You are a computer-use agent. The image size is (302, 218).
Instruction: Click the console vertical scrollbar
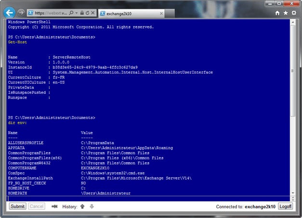(293, 106)
